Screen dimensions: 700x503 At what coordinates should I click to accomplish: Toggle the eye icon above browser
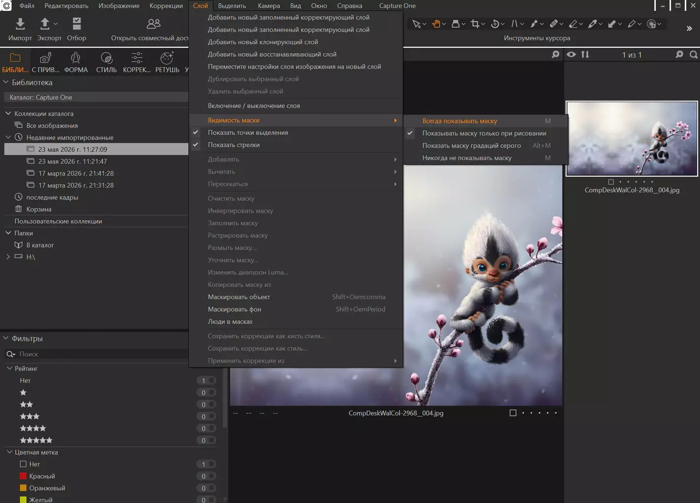pos(571,54)
